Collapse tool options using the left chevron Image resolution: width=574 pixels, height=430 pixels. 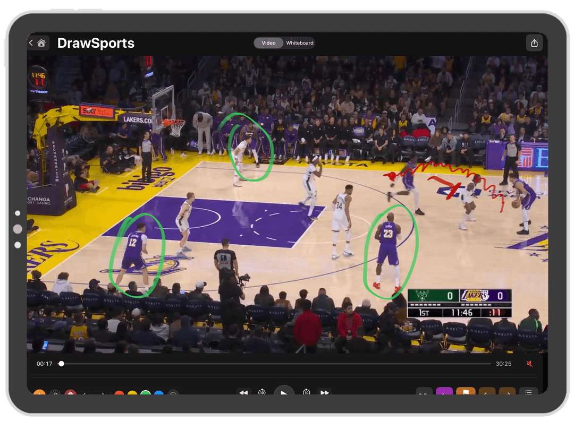85,393
